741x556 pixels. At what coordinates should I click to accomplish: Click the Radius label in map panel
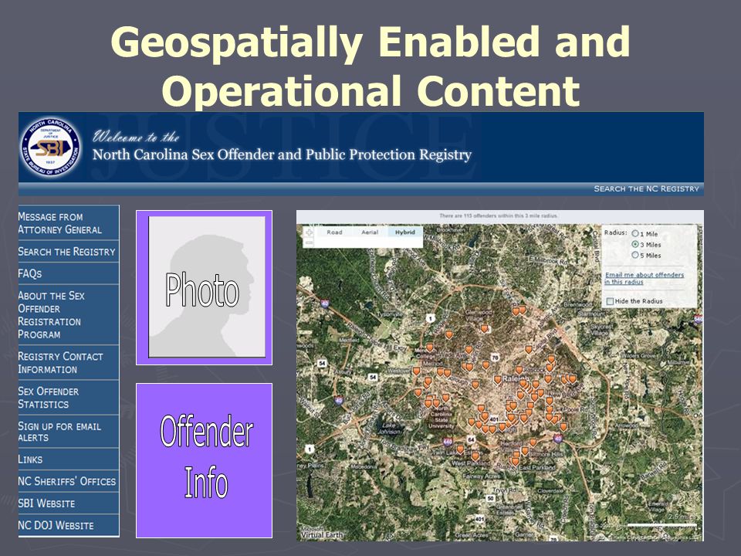coord(615,232)
